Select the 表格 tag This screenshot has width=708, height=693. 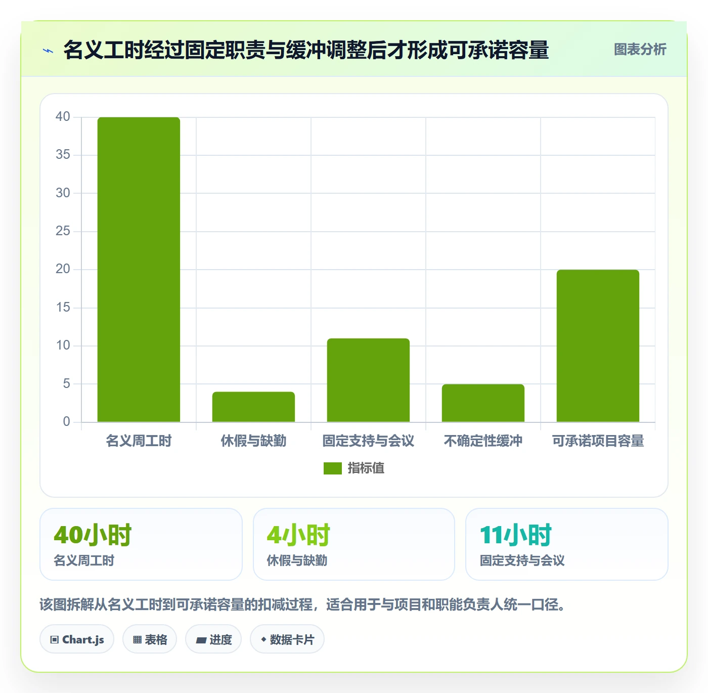(x=150, y=639)
